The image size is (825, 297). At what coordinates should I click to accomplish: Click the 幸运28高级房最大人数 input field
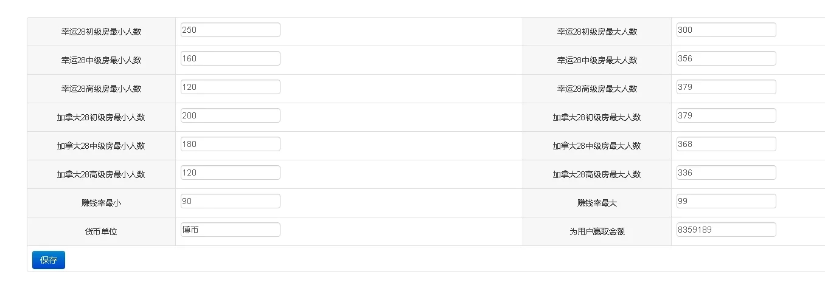pos(726,87)
